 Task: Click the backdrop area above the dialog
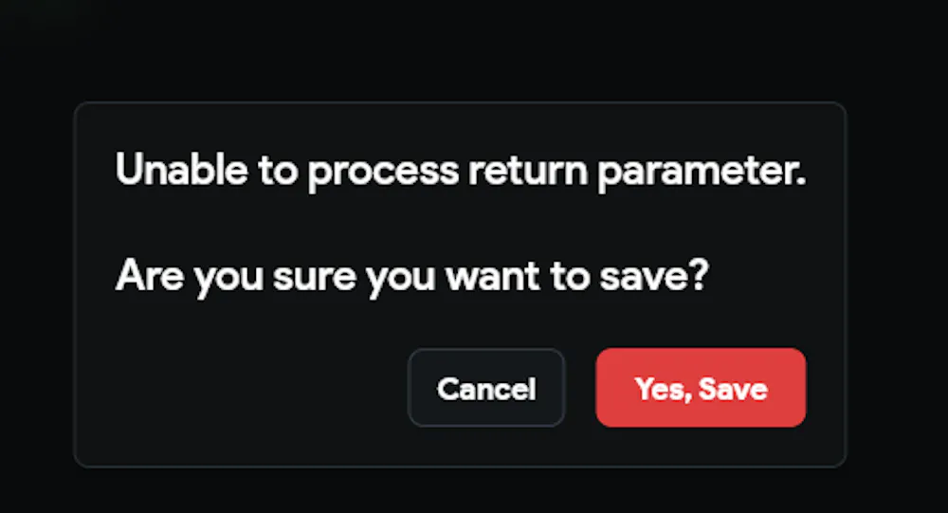point(474,47)
